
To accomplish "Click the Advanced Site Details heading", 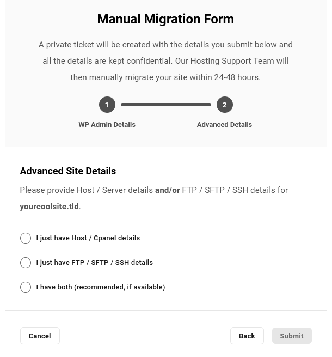I will tap(68, 171).
